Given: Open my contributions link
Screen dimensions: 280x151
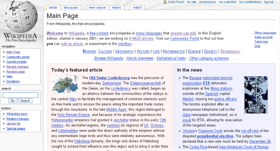Looking at the screenshot, I should tap(250, 2).
